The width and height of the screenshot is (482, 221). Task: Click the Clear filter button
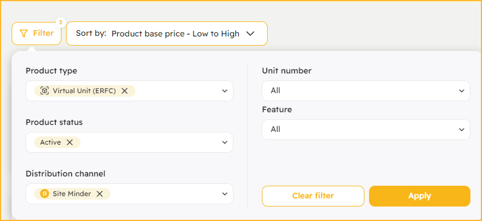click(313, 196)
